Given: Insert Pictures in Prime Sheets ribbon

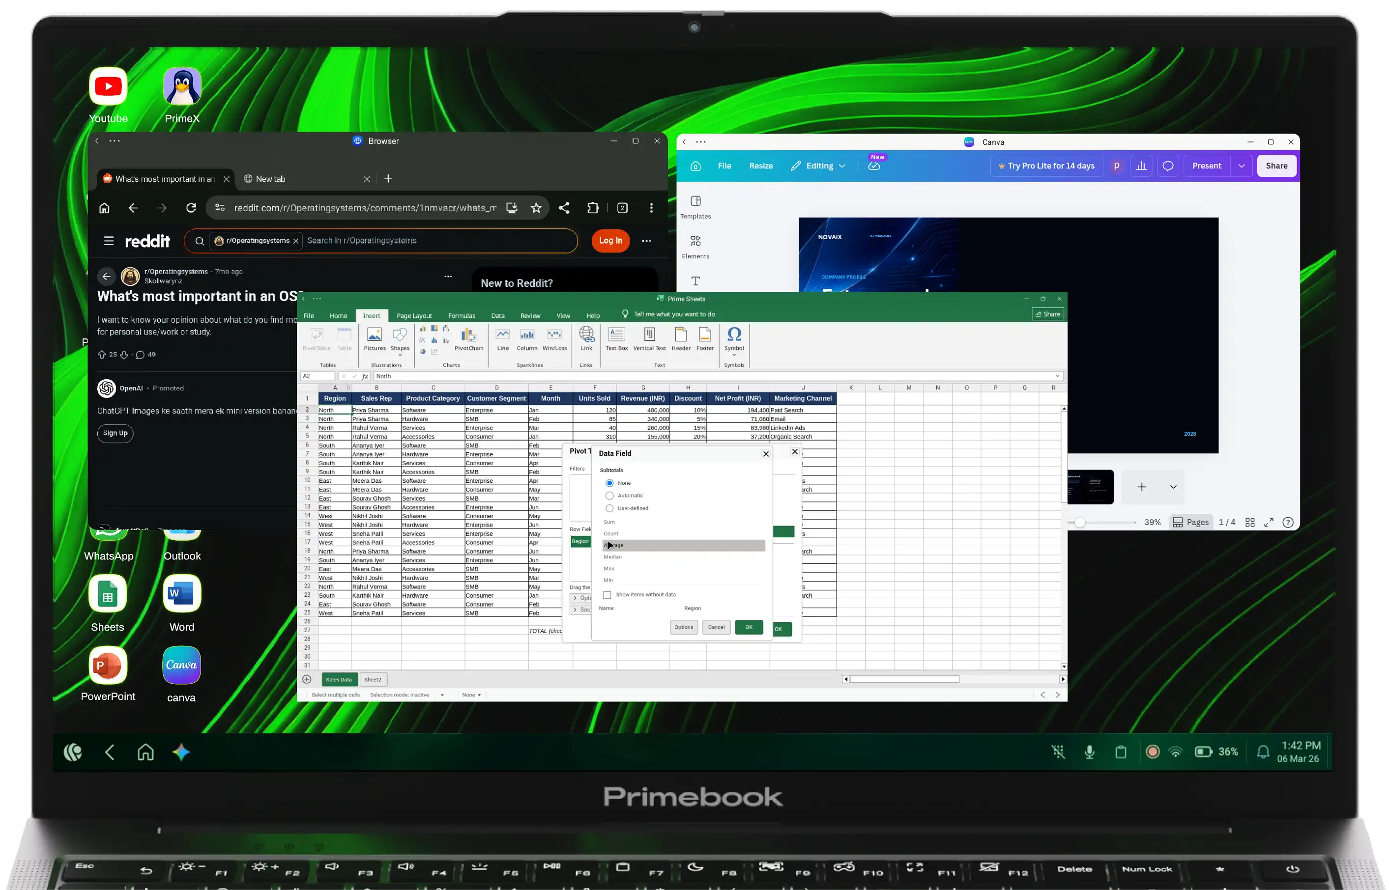Looking at the screenshot, I should click(375, 339).
